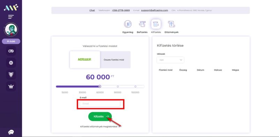Click the Státusz column header

point(218,70)
